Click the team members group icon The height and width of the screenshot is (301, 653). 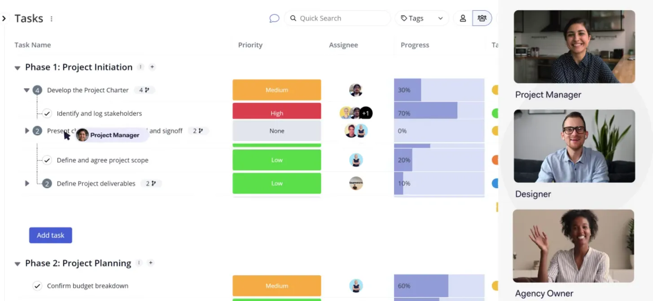482,18
